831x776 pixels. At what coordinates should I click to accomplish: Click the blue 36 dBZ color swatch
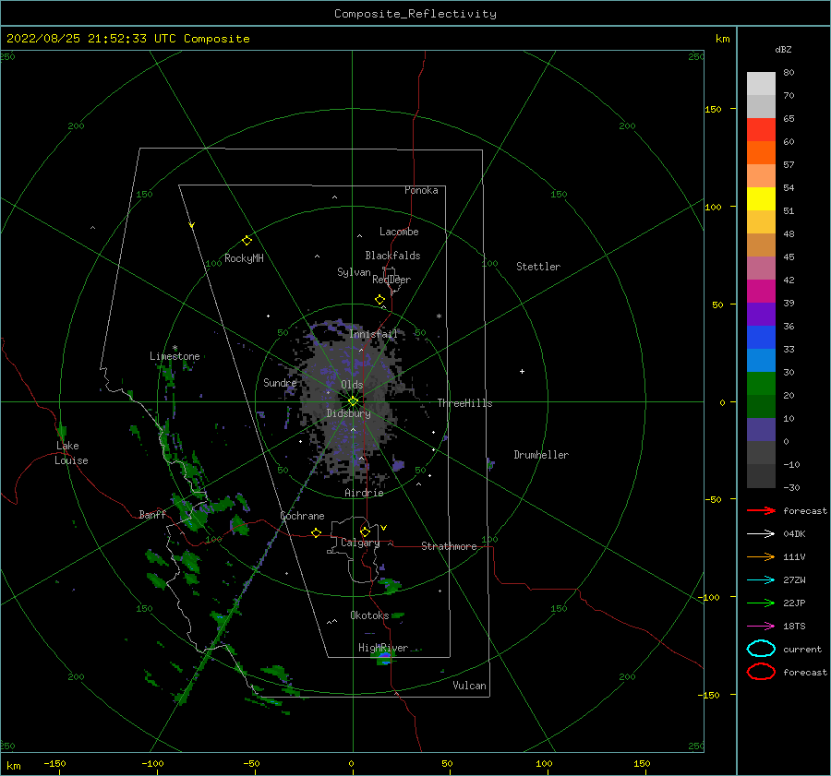pyautogui.click(x=761, y=337)
